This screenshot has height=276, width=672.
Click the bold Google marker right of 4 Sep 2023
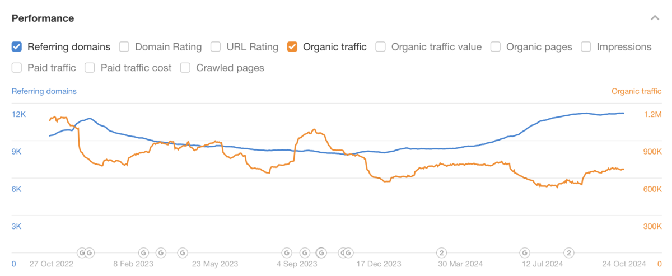coord(321,253)
